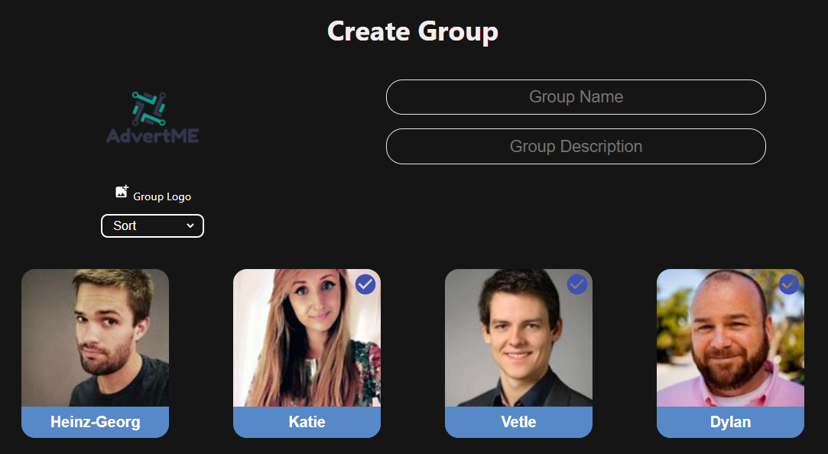Select Heinz-Georg's profile photo

pyautogui.click(x=95, y=338)
